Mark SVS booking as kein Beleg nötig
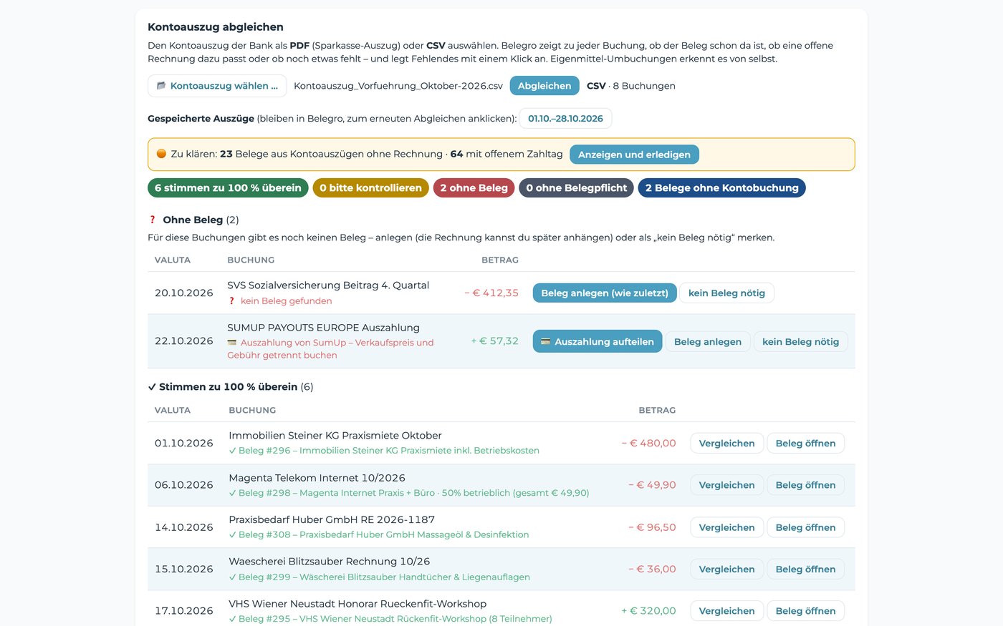The width and height of the screenshot is (1003, 626). 726,293
